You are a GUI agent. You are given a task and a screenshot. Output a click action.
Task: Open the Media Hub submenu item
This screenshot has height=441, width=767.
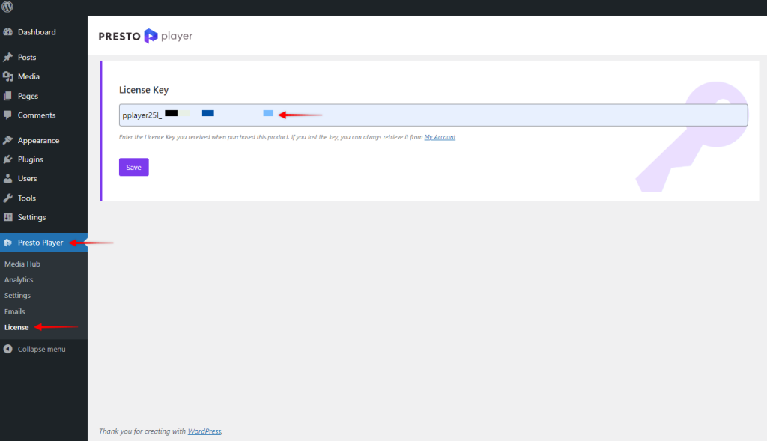(22, 264)
